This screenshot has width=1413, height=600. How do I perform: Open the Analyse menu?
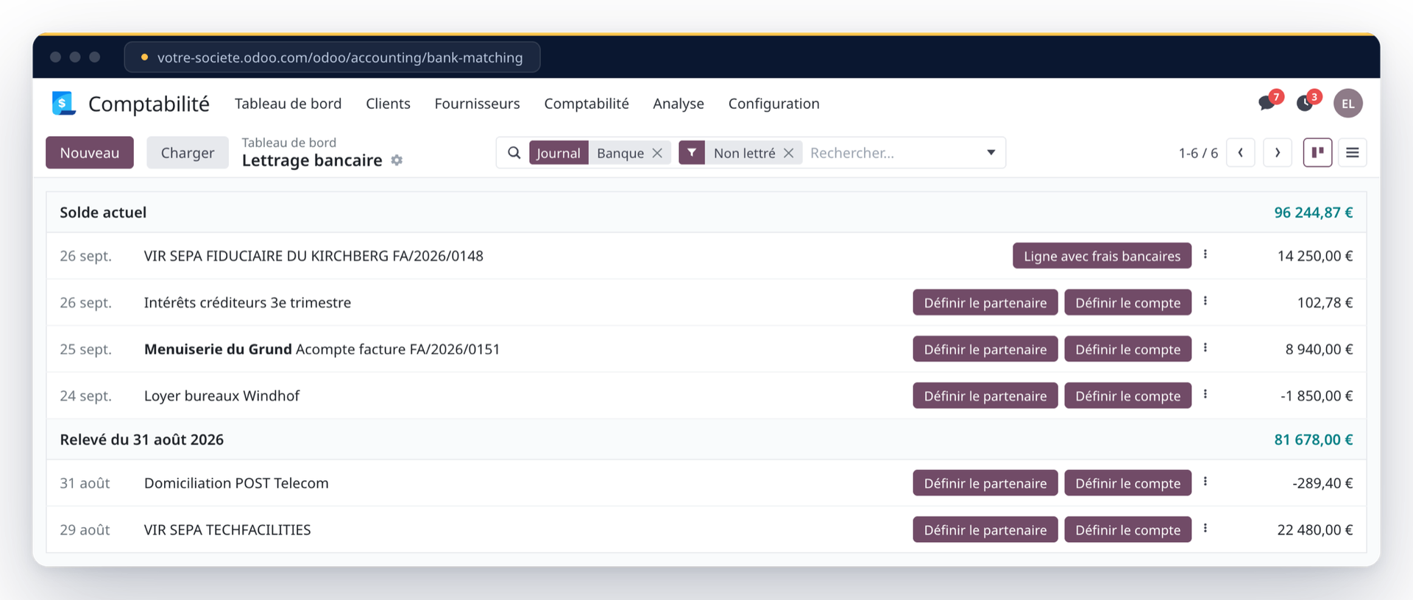point(679,104)
